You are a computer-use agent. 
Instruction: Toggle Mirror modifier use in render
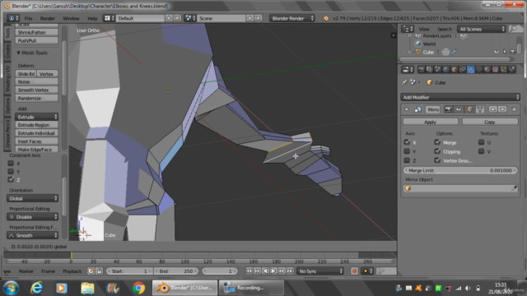click(x=448, y=109)
